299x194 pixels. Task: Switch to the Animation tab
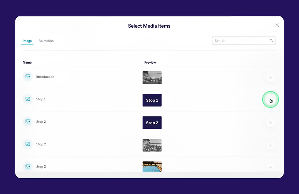click(x=46, y=41)
